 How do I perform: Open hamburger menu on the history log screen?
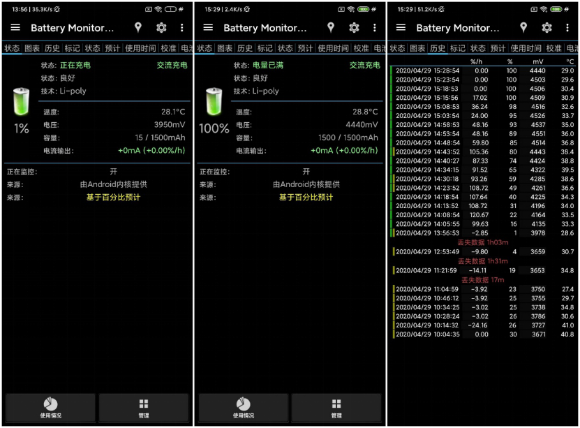click(x=401, y=28)
